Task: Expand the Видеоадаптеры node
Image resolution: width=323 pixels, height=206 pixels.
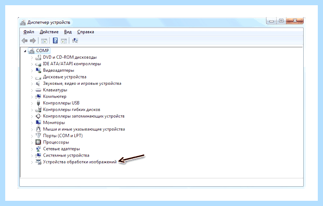Action: 32,71
